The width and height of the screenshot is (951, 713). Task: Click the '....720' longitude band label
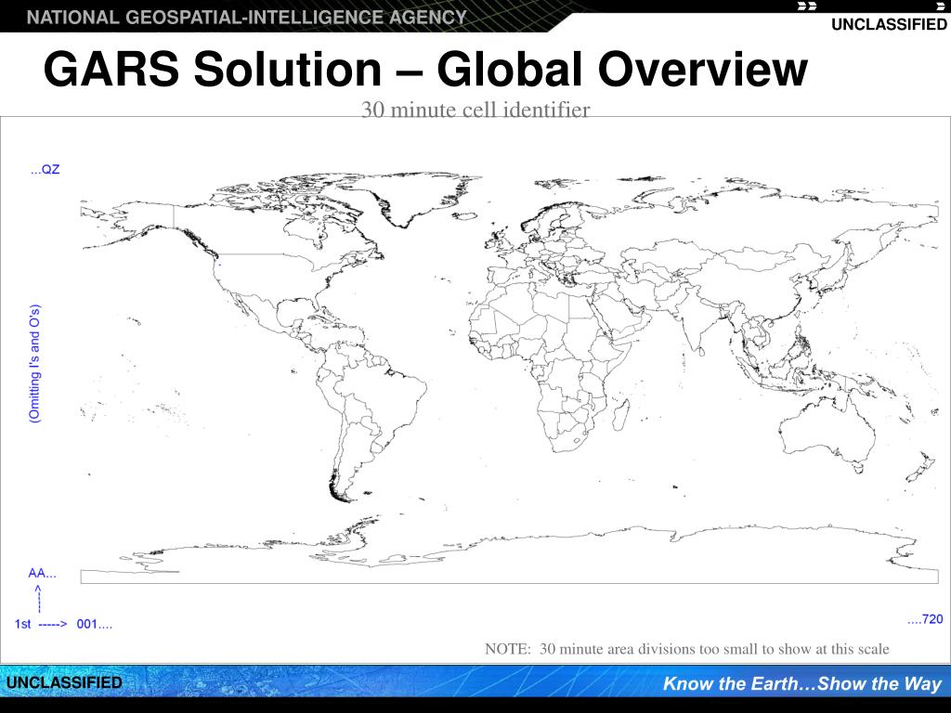pyautogui.click(x=925, y=619)
